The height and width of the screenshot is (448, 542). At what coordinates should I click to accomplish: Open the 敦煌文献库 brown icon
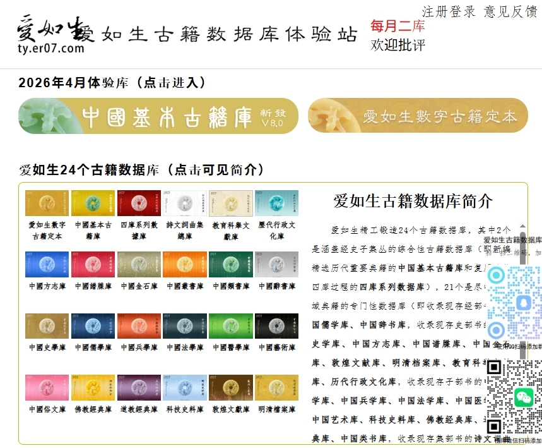point(231,388)
